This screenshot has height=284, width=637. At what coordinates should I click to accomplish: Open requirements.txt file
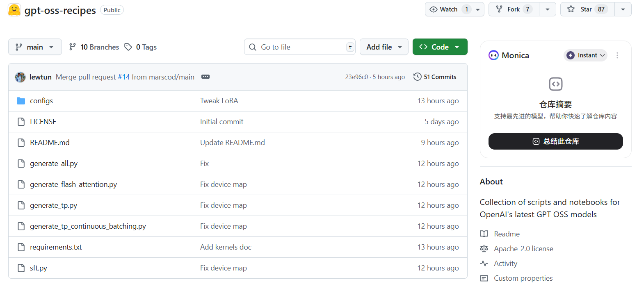pyautogui.click(x=56, y=247)
